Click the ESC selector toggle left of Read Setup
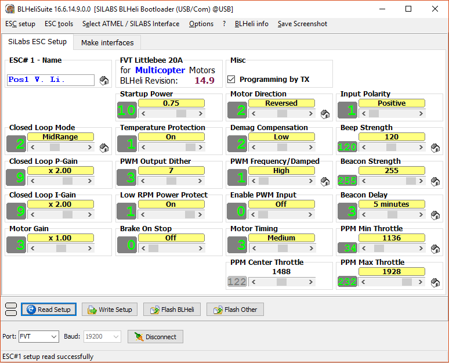The width and height of the screenshot is (449, 363). [10, 310]
